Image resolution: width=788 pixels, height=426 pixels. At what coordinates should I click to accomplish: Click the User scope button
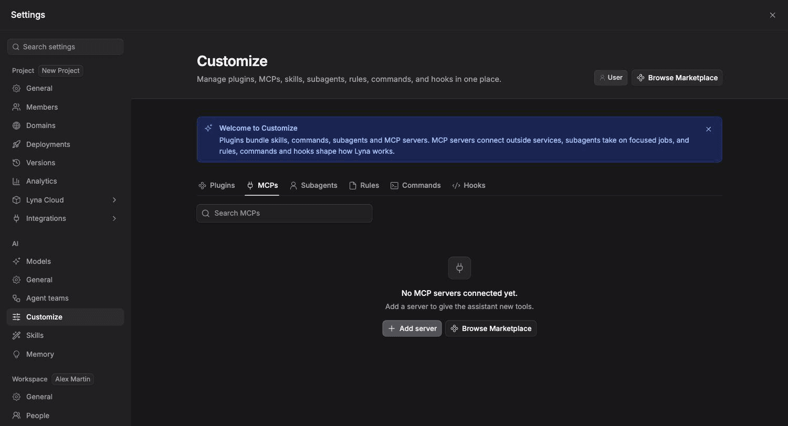pyautogui.click(x=611, y=78)
